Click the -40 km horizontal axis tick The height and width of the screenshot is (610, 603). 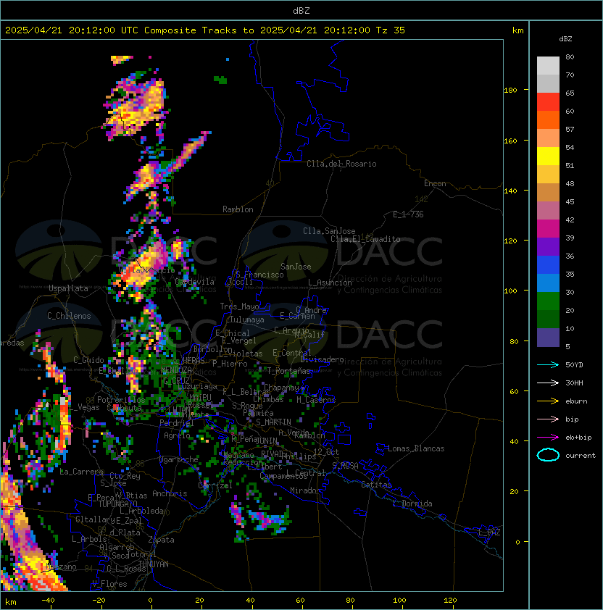(x=48, y=601)
